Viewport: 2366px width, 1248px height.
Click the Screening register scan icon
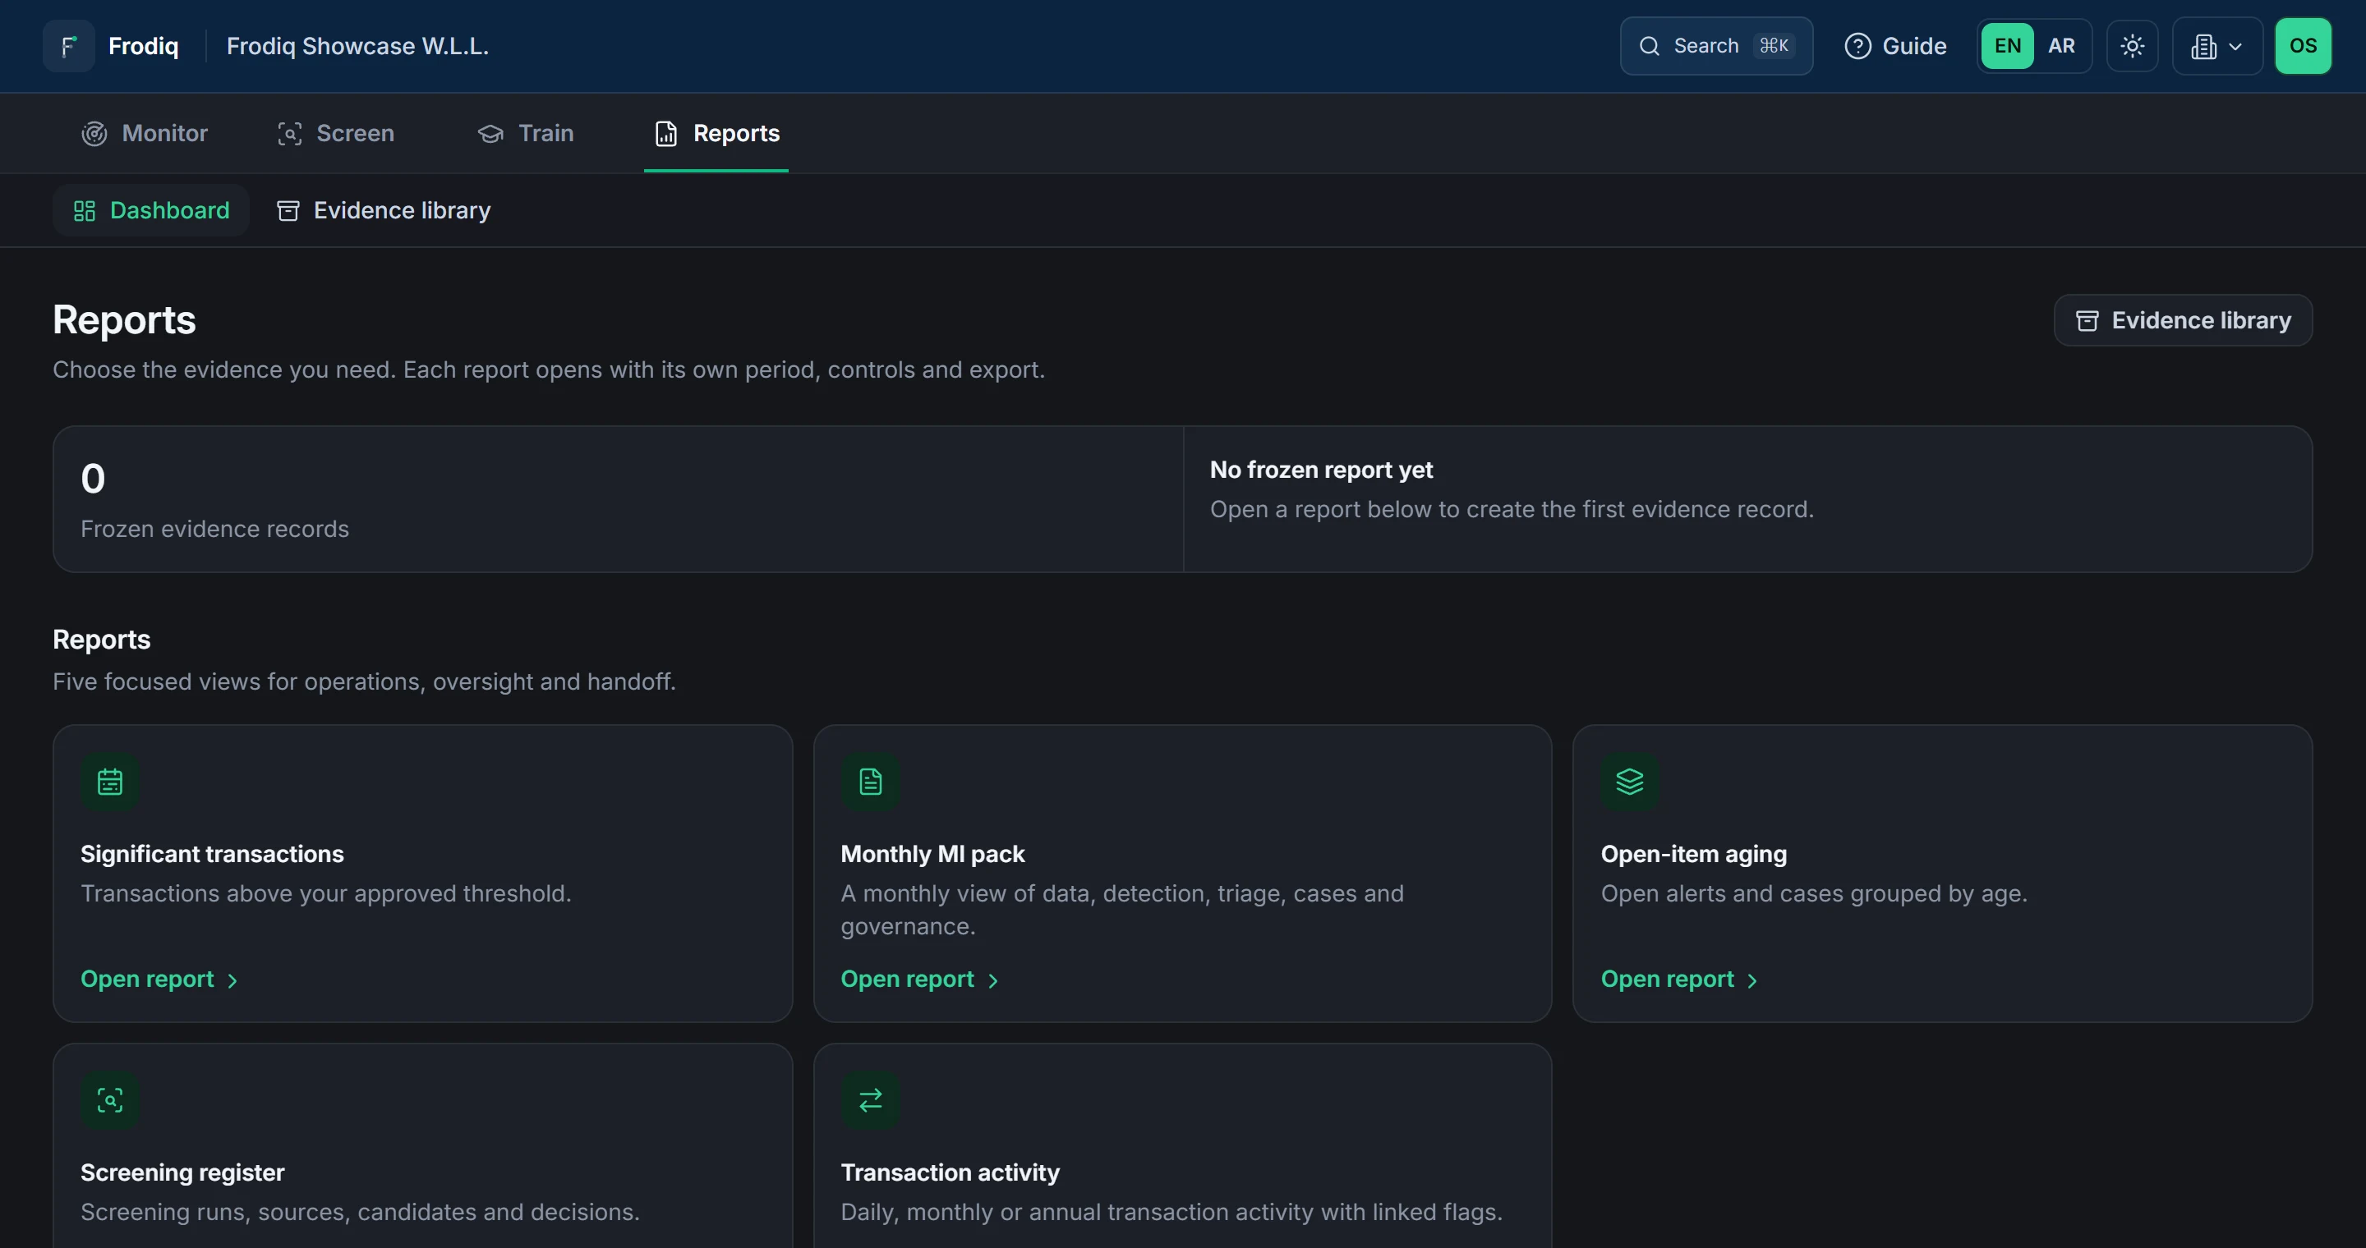point(110,1100)
